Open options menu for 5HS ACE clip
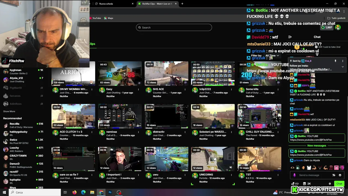348x196 pixels. click(x=185, y=89)
